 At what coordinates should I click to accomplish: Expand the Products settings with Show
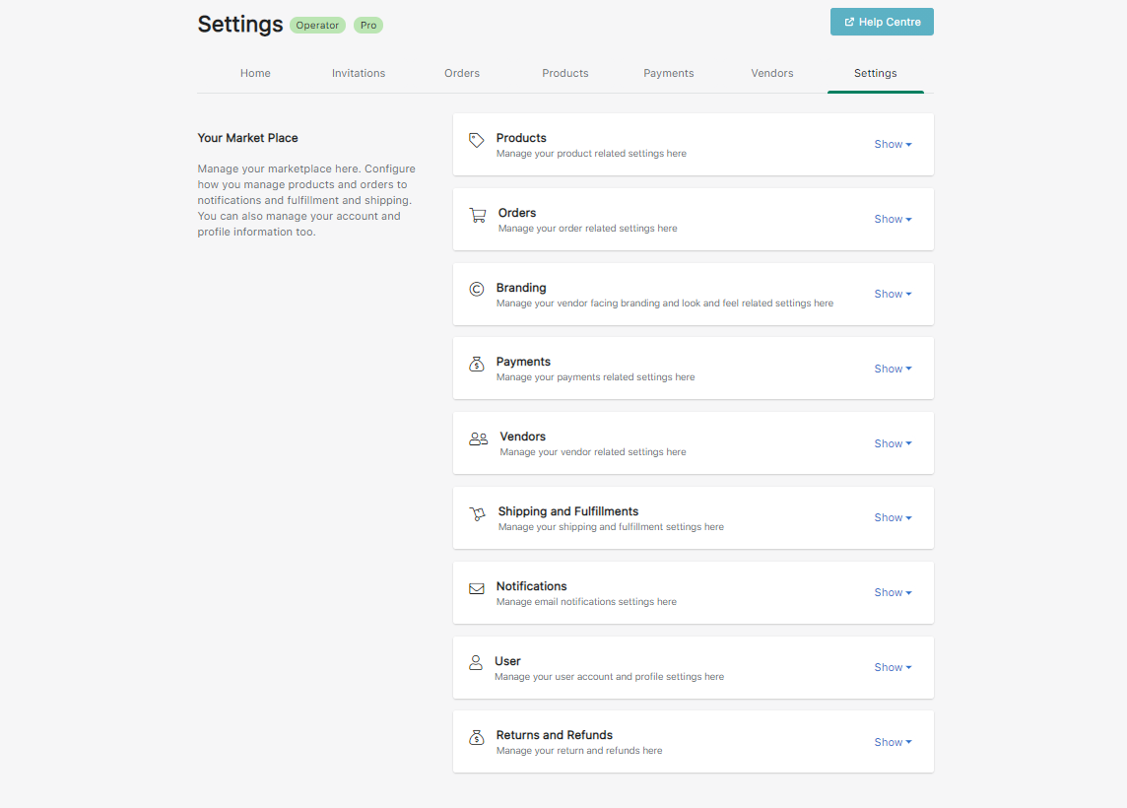(x=893, y=144)
